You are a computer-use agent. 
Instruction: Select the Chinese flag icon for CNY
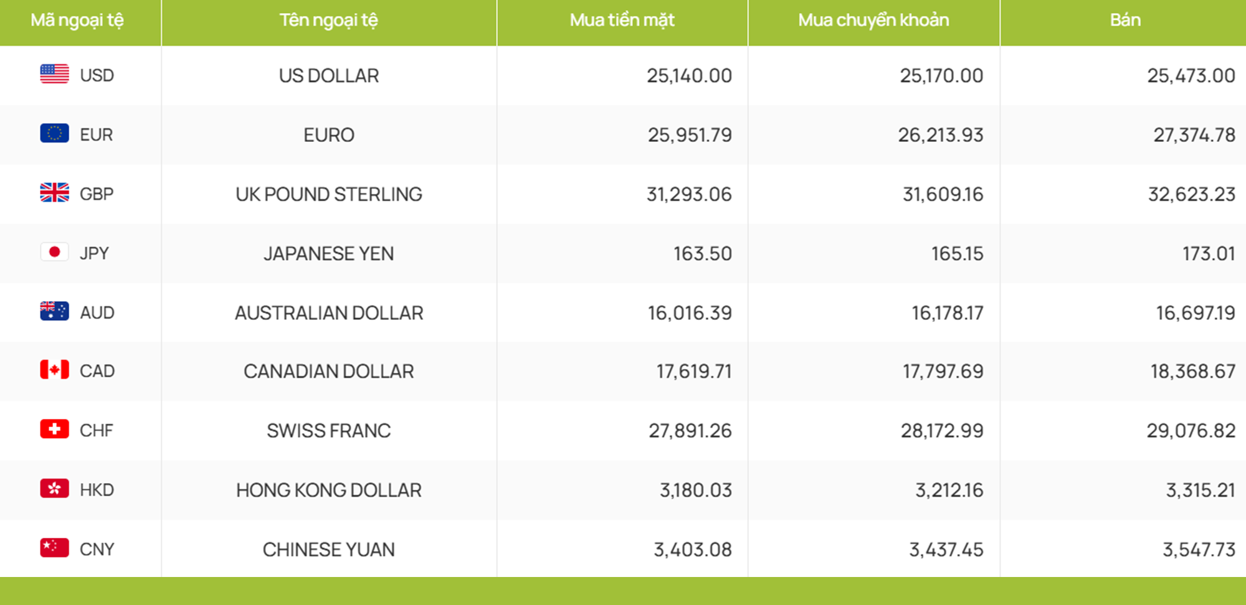55,548
